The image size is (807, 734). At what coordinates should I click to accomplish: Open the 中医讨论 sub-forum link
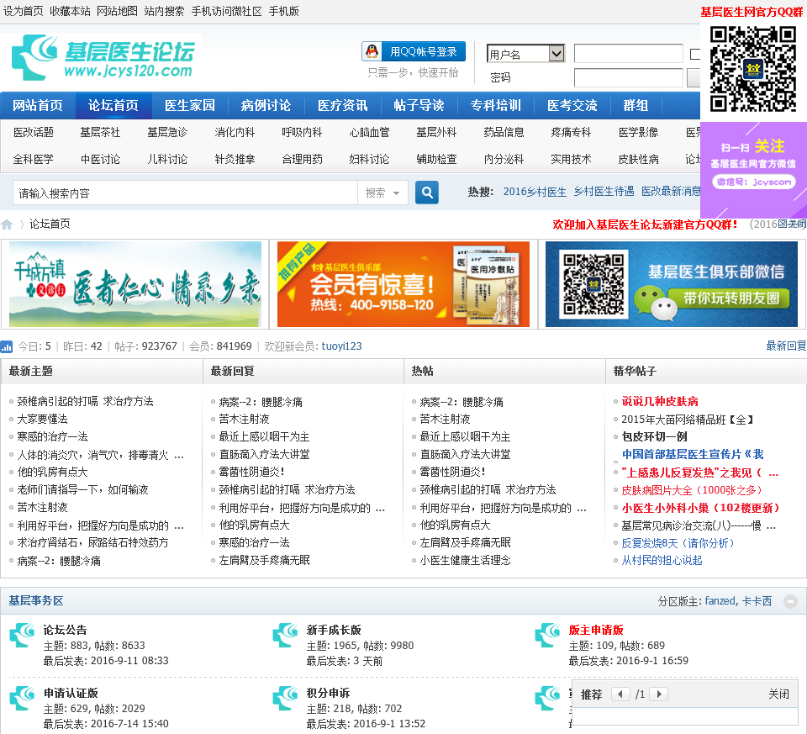pyautogui.click(x=100, y=159)
